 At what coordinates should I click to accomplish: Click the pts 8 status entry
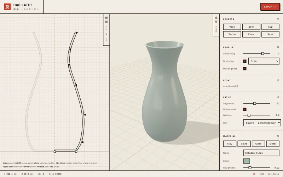(41, 174)
